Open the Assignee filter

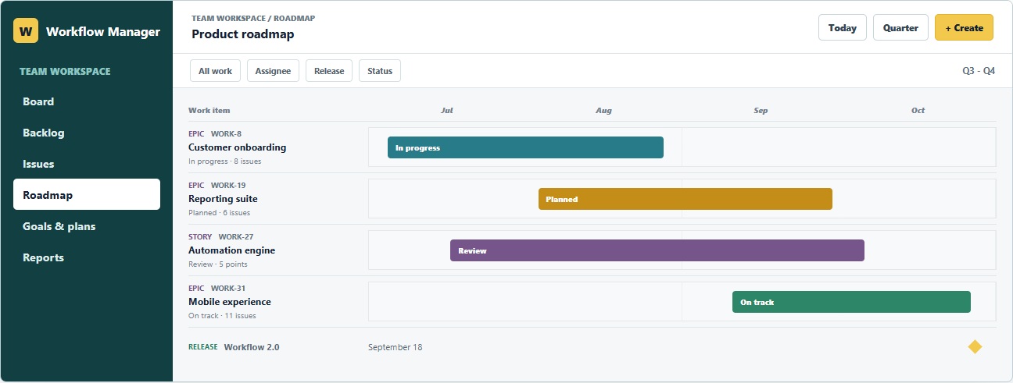pos(273,71)
